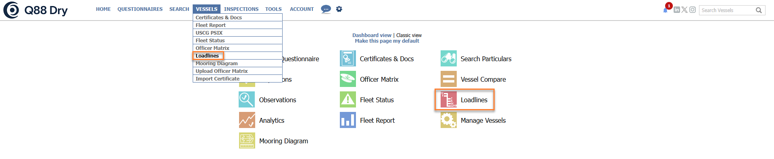Open the Mooring Diagram tile icon
The width and height of the screenshot is (774, 159).
pyautogui.click(x=247, y=140)
